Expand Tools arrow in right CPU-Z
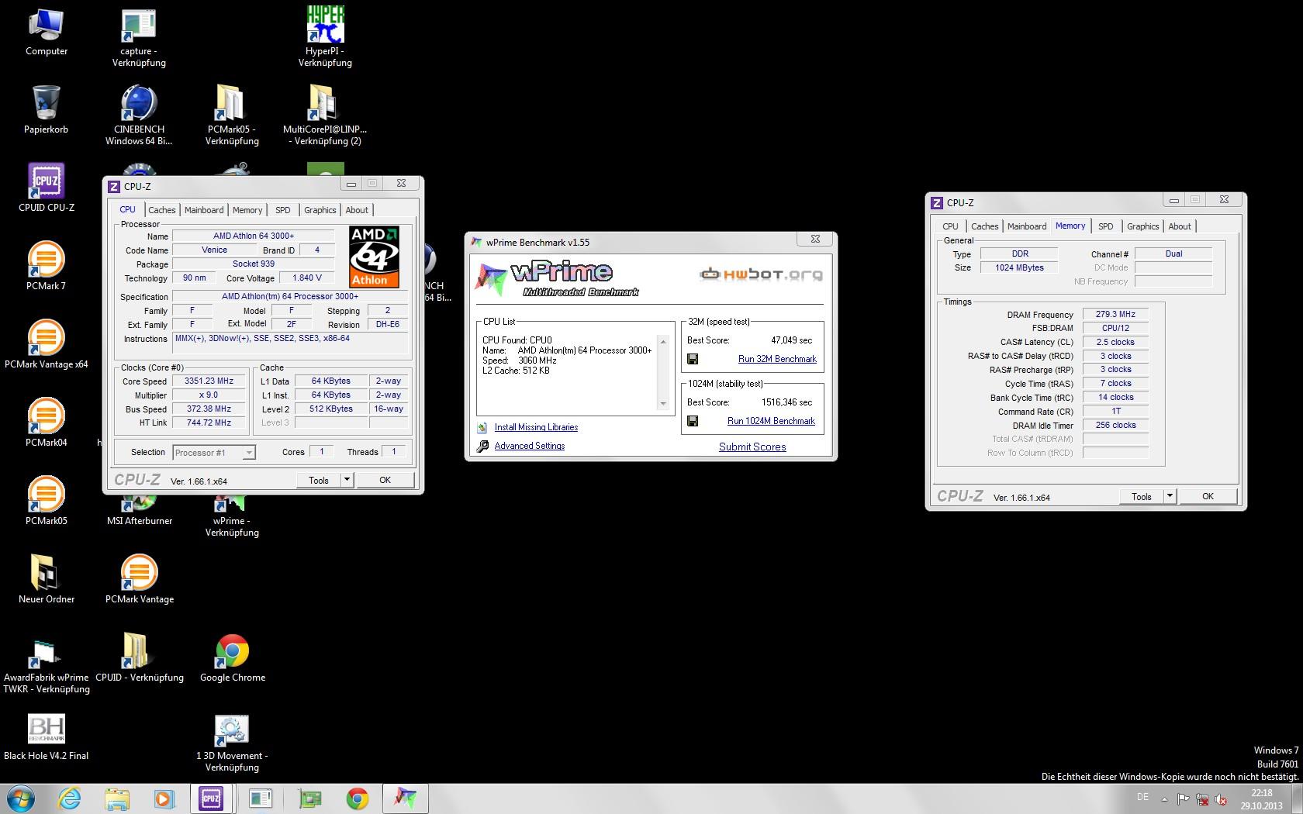 coord(1170,496)
